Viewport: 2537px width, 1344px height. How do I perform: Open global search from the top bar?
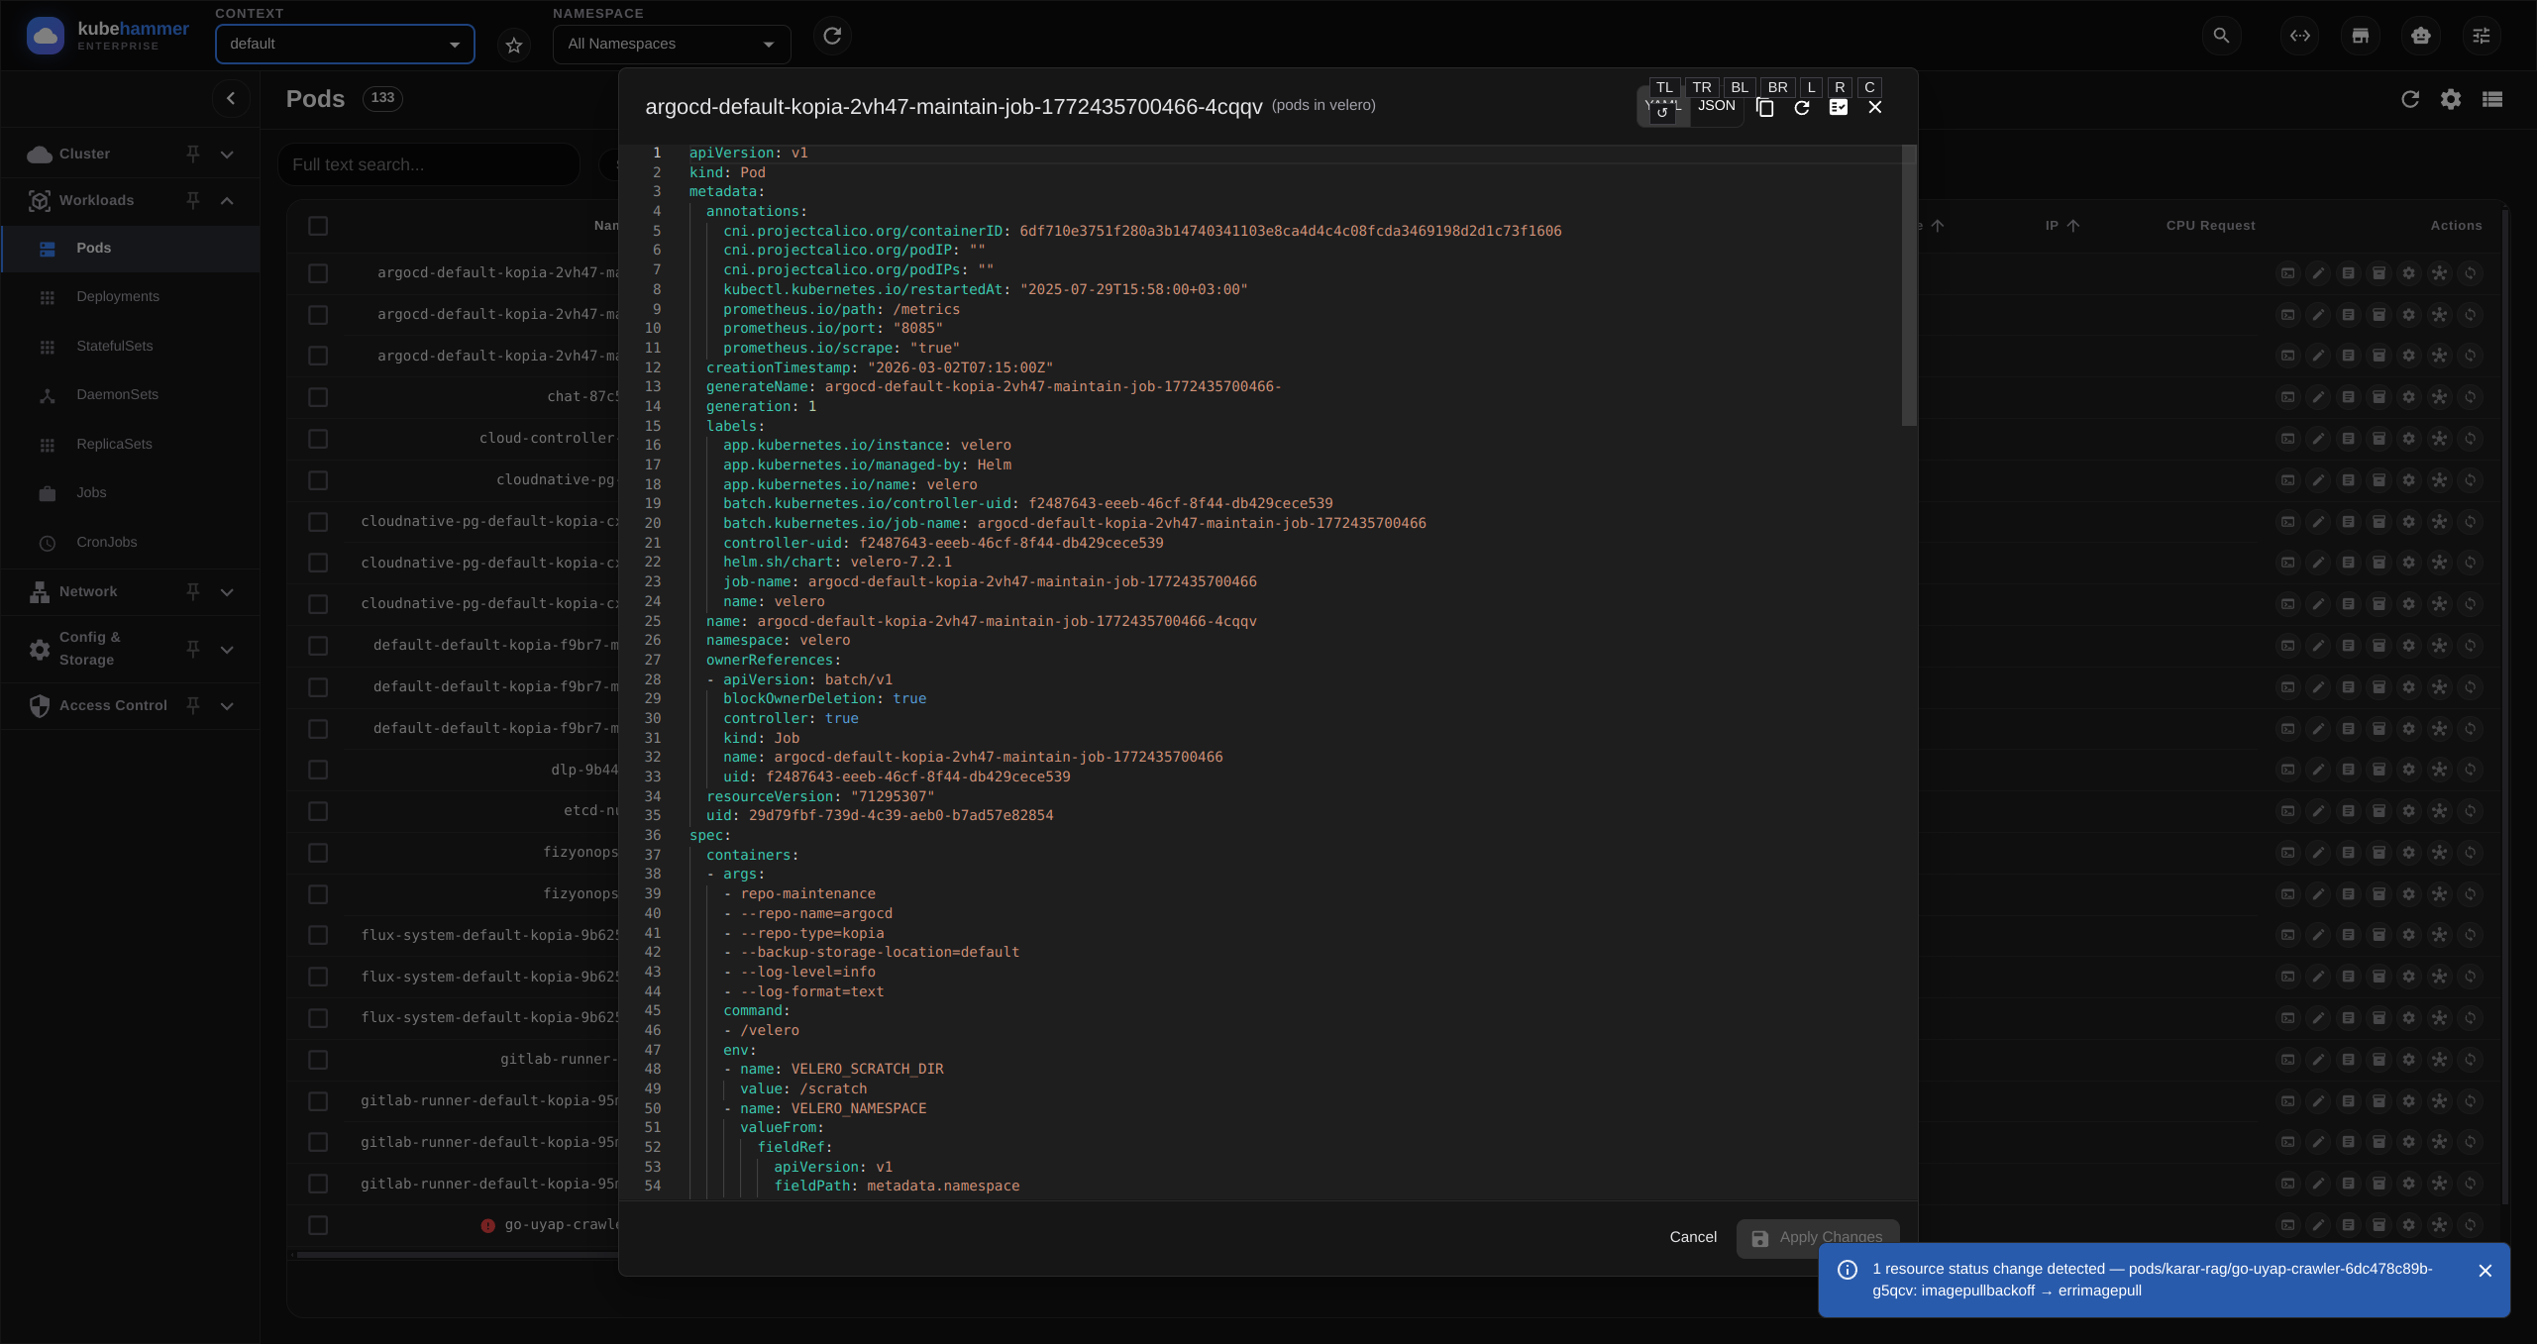[2221, 36]
